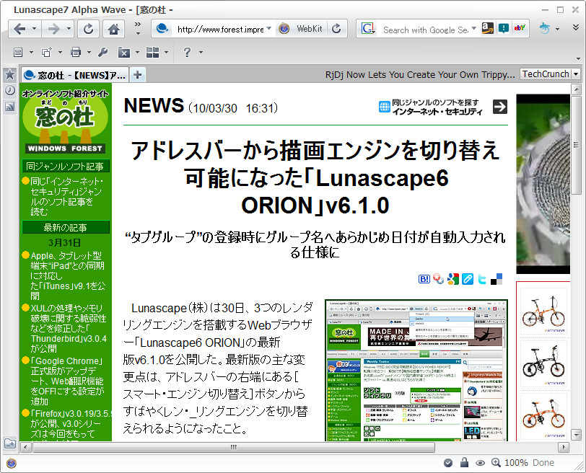Click the Twitter share icon
The width and height of the screenshot is (586, 473).
[x=482, y=279]
